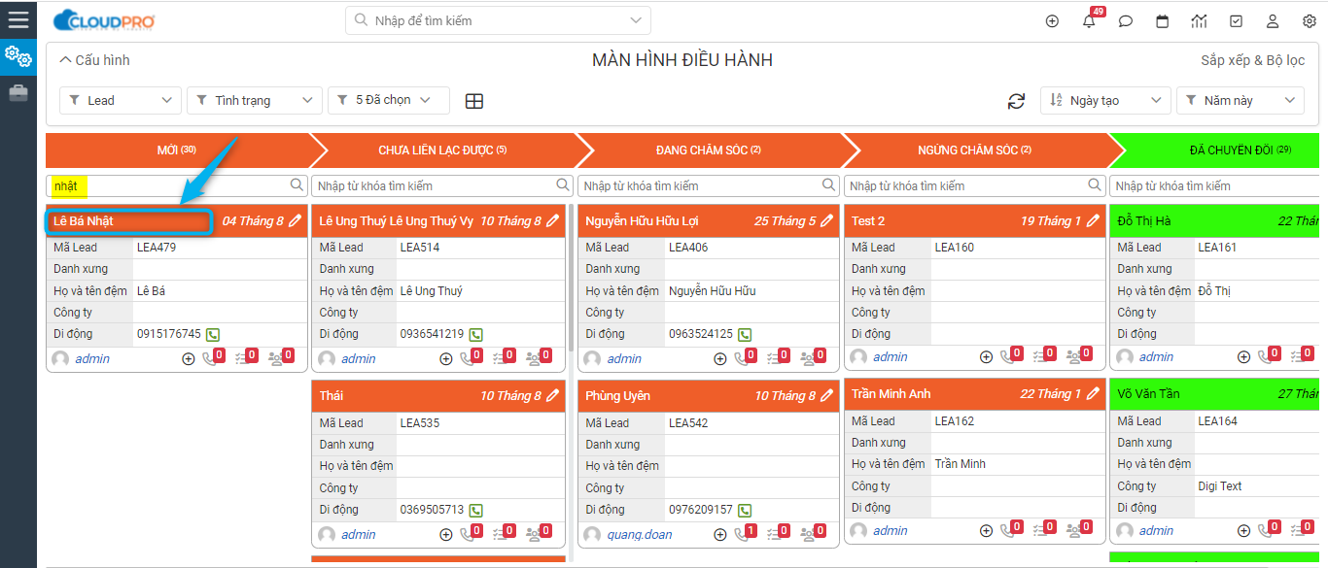Toggle the hamburger sidebar menu
The width and height of the screenshot is (1328, 568).
tap(18, 19)
